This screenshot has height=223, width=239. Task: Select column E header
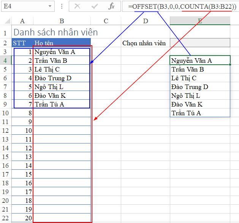coord(200,21)
